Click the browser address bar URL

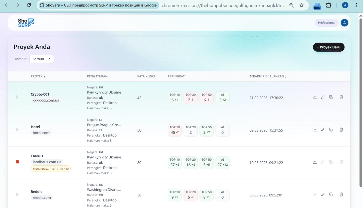223,5
